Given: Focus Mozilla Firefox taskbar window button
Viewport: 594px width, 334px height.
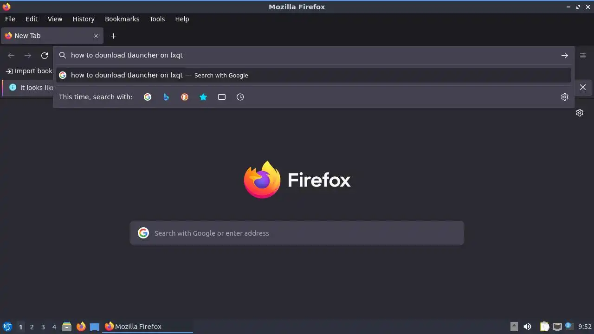Looking at the screenshot, I should (x=148, y=327).
